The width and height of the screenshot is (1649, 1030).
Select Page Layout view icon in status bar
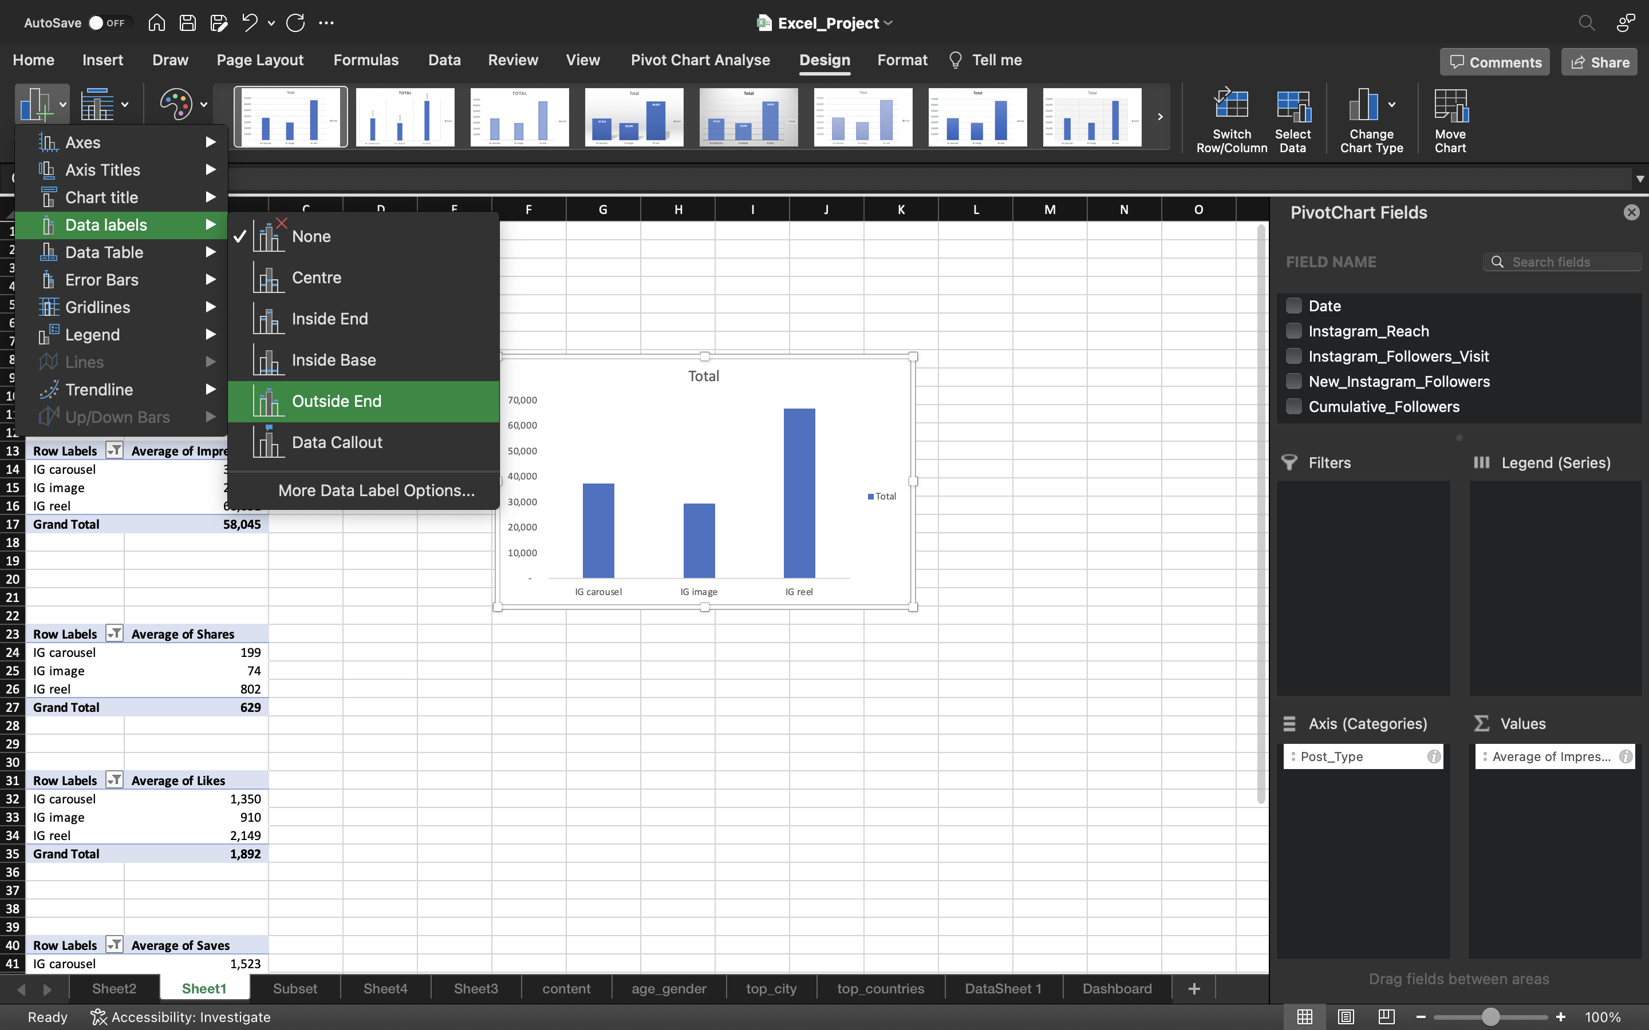pos(1345,1016)
